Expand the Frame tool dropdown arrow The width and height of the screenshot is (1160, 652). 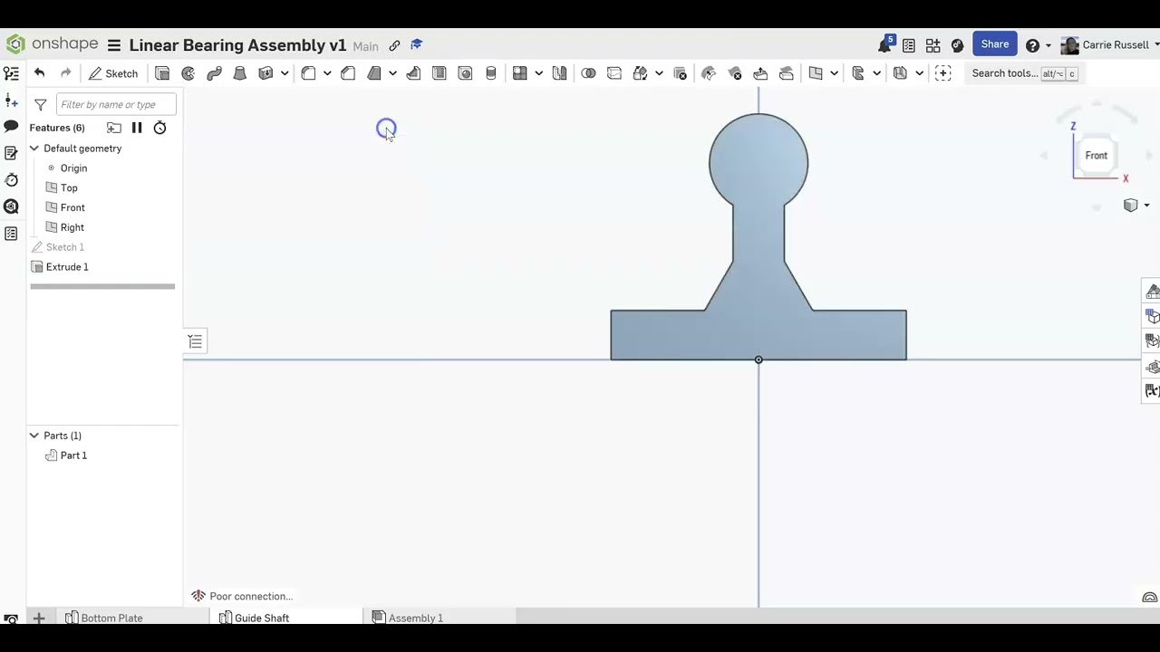point(876,73)
